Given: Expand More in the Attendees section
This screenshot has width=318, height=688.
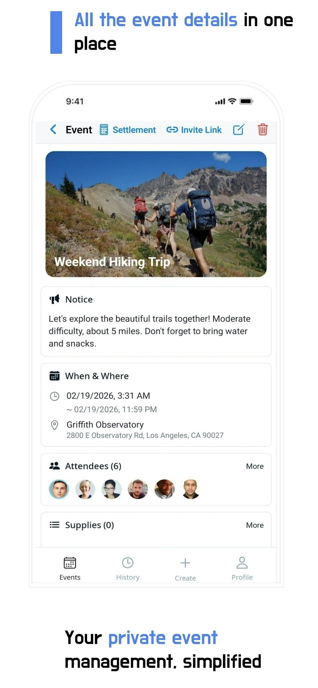Looking at the screenshot, I should point(255,466).
